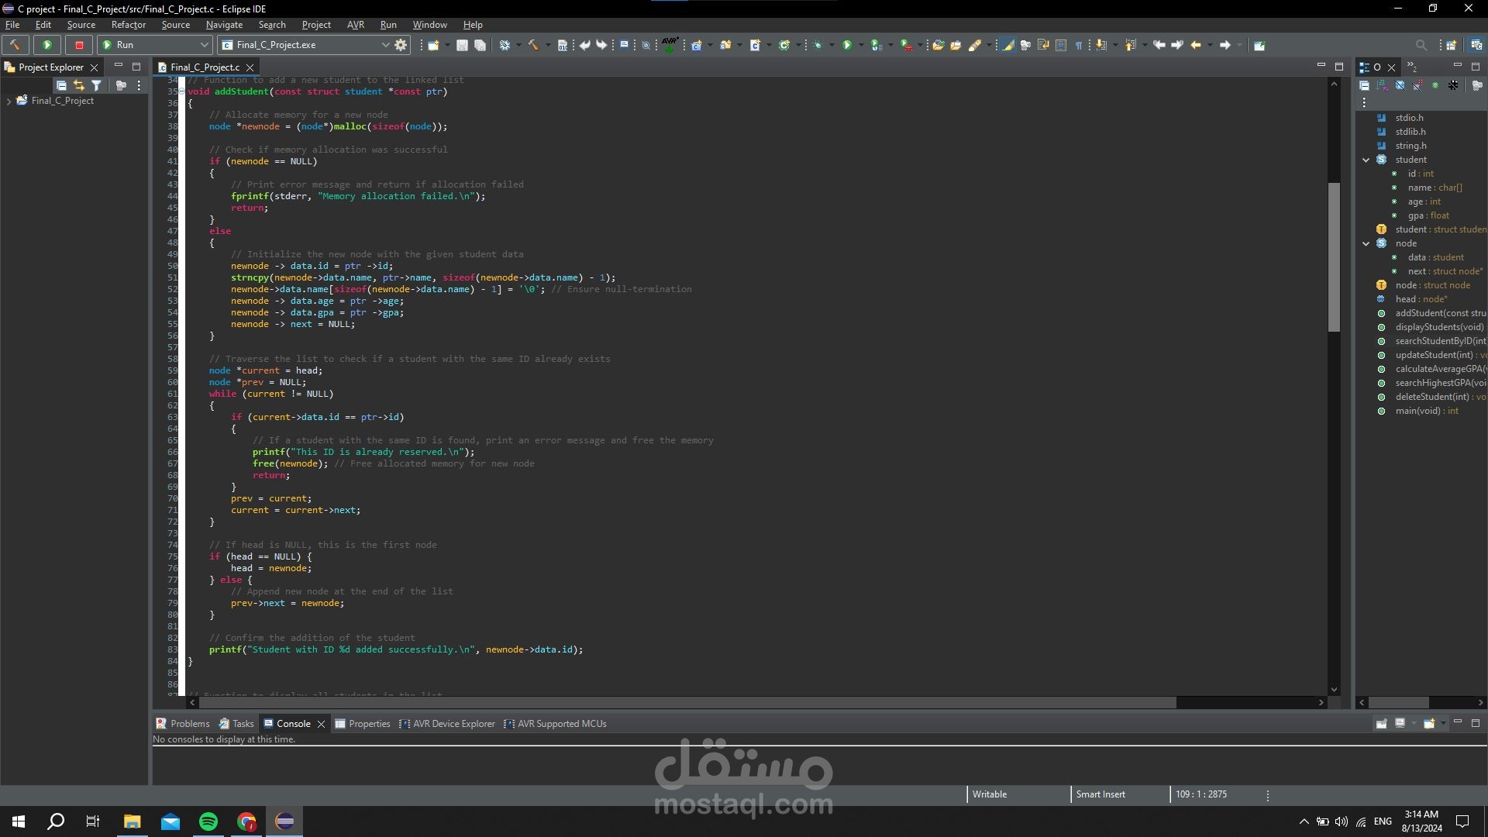This screenshot has height=837, width=1488.
Task: Open Spotify from the Windows taskbar
Action: (x=208, y=821)
